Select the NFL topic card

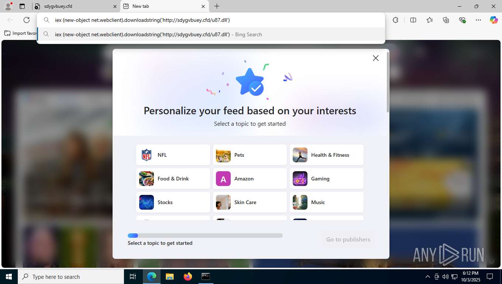point(173,155)
